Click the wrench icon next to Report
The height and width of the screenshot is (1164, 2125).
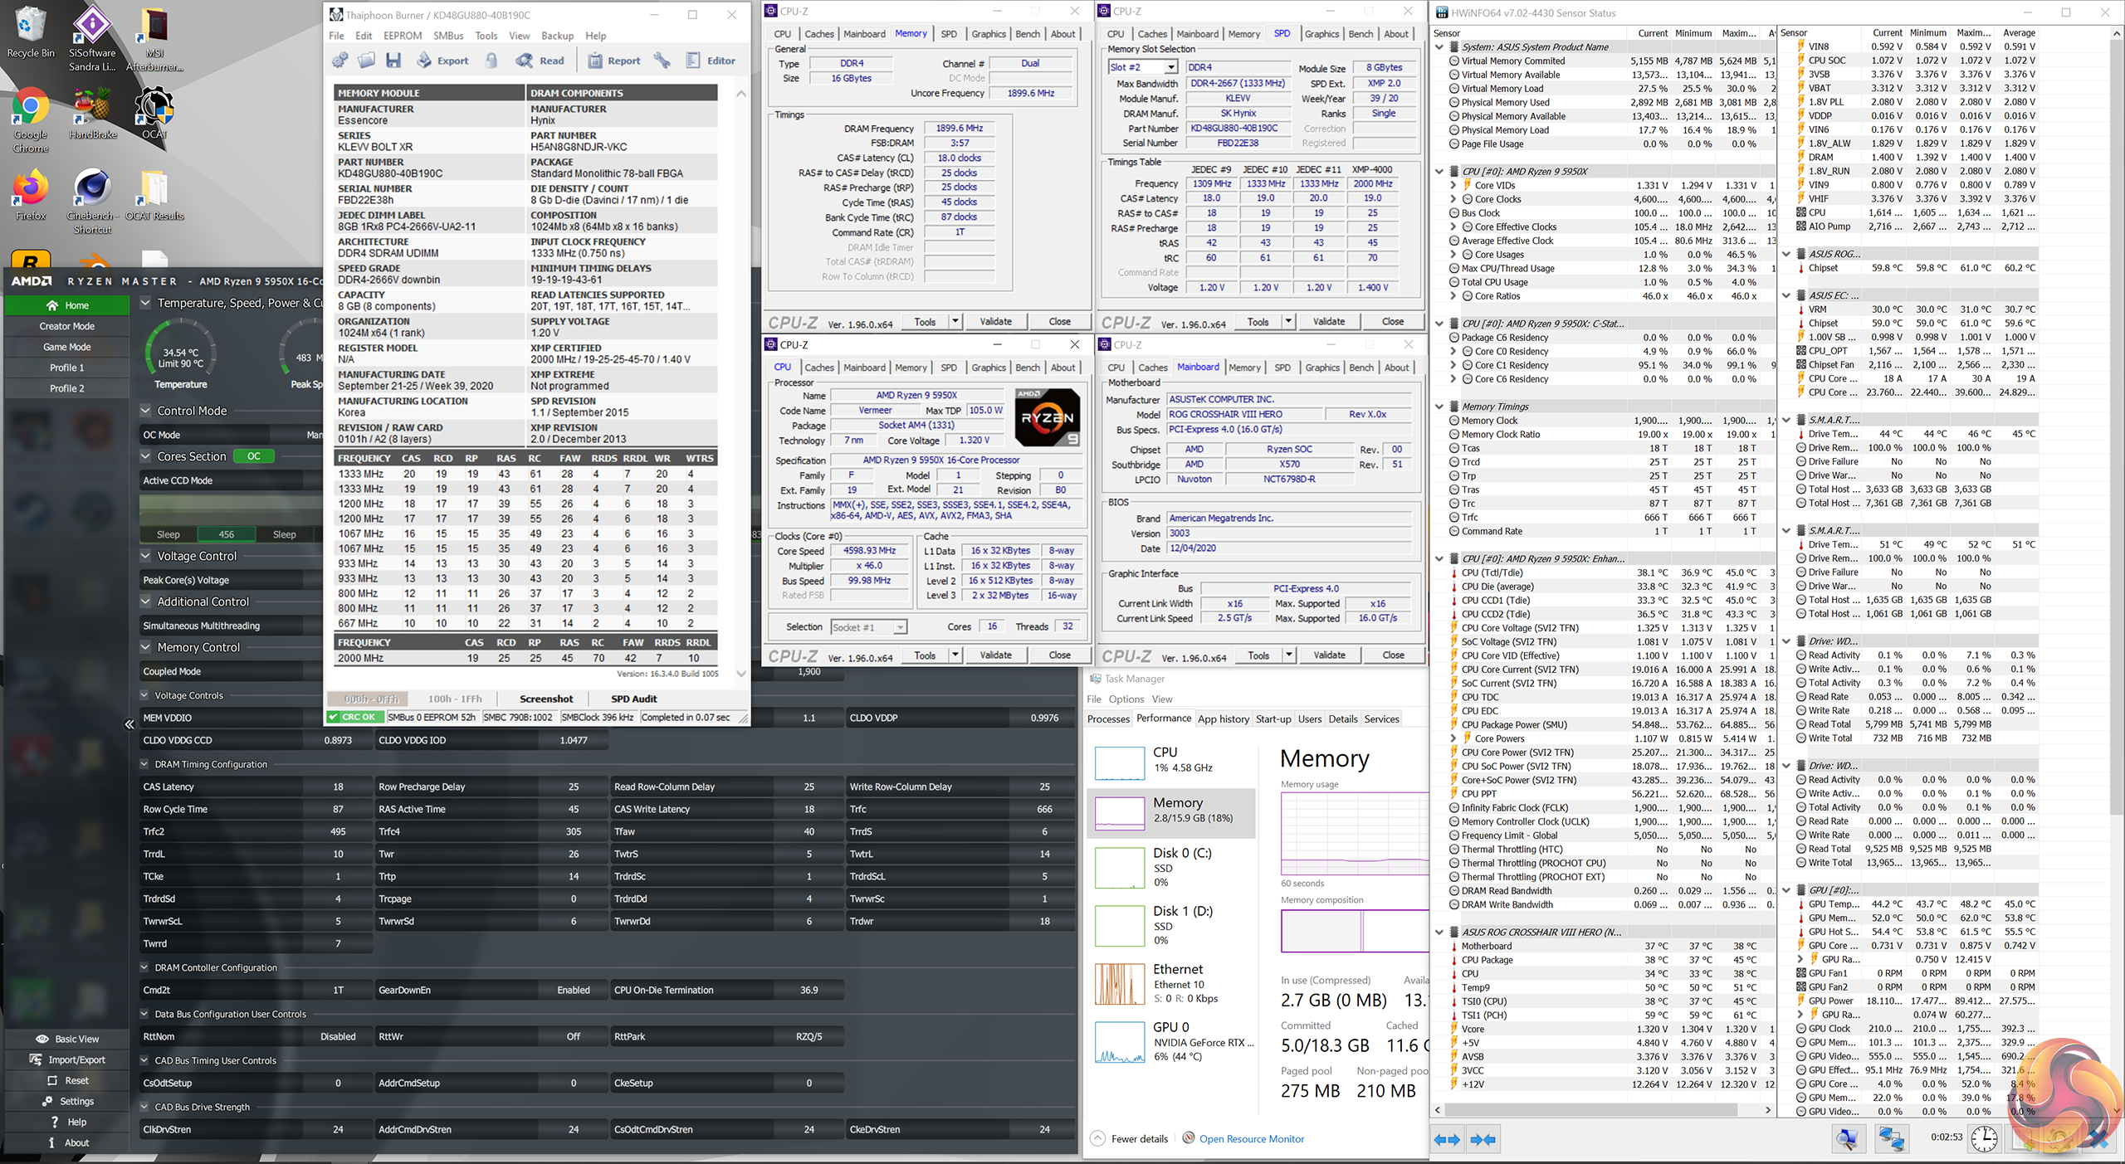(x=662, y=61)
